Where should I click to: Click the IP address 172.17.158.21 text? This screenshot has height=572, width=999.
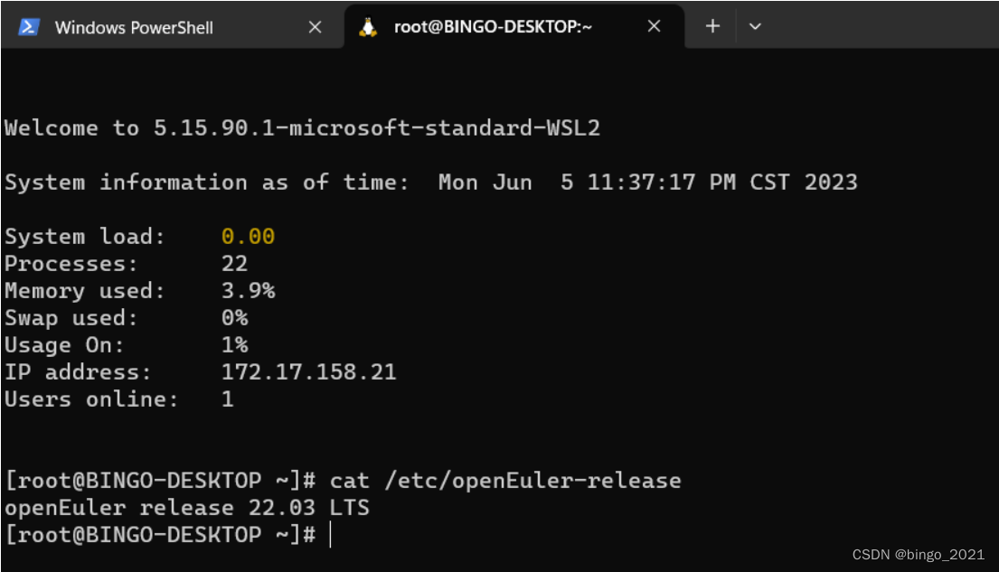tap(309, 371)
